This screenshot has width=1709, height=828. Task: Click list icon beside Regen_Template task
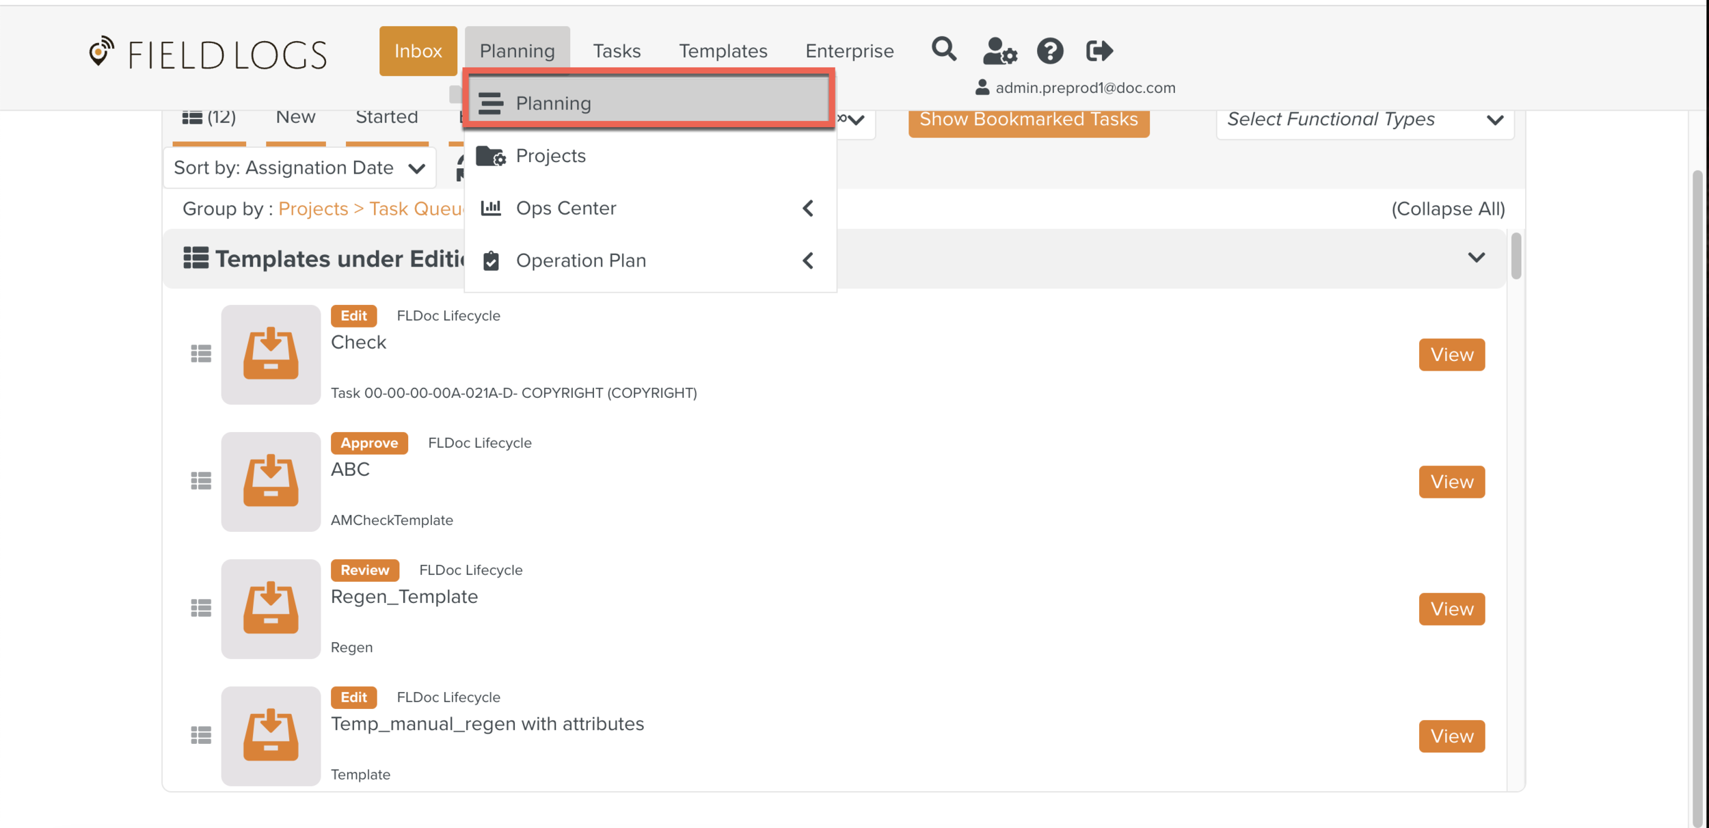(x=201, y=609)
